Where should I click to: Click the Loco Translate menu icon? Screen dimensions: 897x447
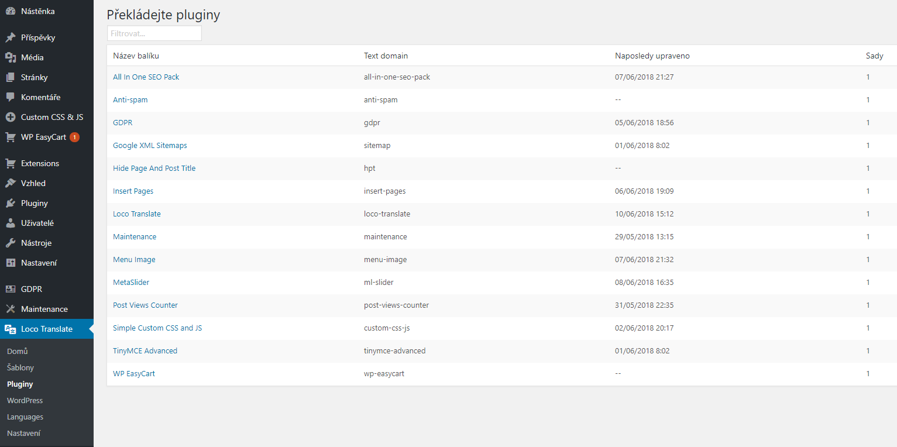point(11,329)
